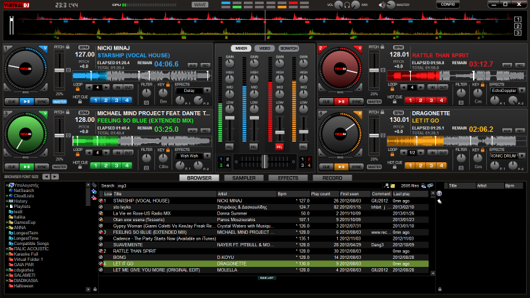The width and height of the screenshot is (530, 298).
Task: Click the crossfader handle
Action: pyautogui.click(x=264, y=162)
